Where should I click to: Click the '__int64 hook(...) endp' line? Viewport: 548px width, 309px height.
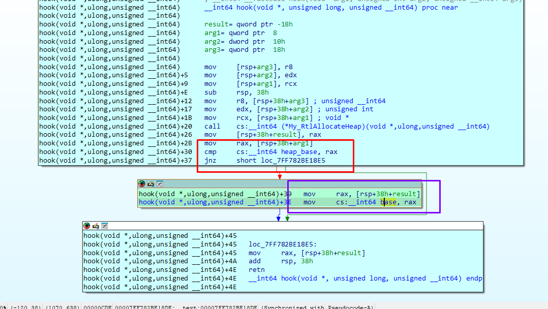point(366,278)
